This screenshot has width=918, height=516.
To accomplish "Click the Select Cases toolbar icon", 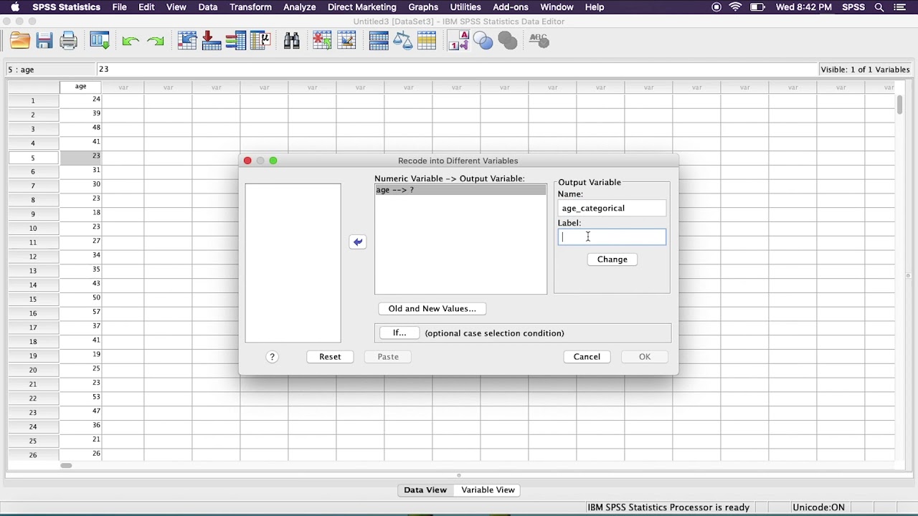I will click(427, 41).
